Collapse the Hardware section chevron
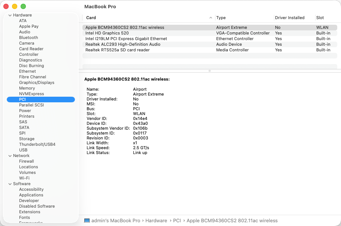Viewport: 341px width, 226px height. point(10,15)
